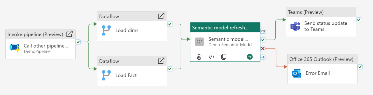Screen dimensions: 373x95
Task: Click the Load Fact label
Action: point(126,75)
